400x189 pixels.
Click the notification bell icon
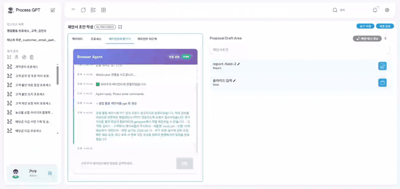click(x=375, y=10)
